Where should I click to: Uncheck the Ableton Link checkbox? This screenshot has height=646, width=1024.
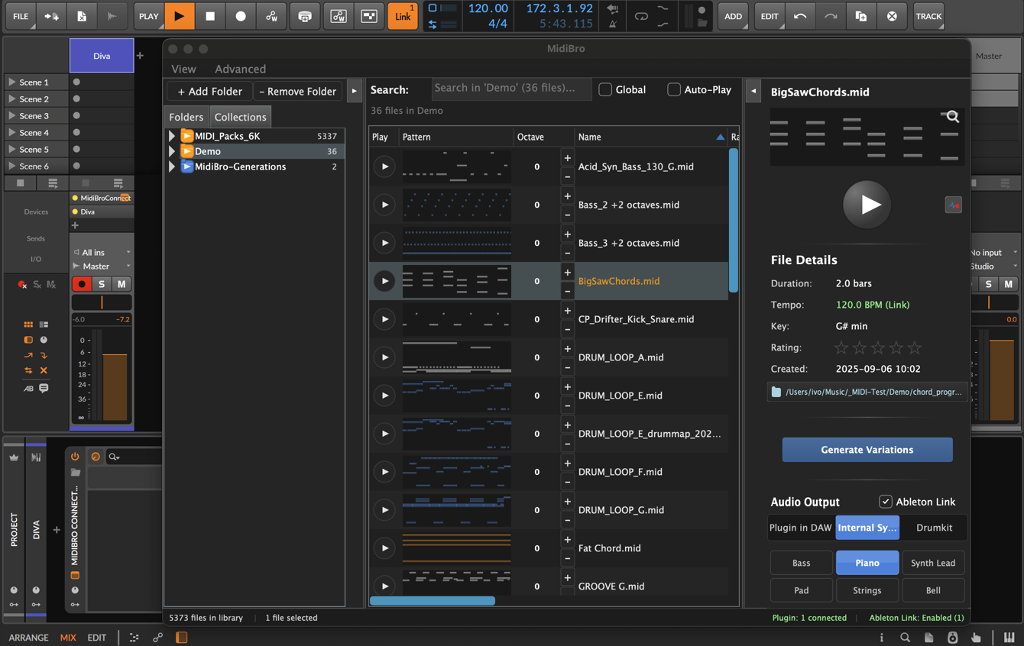(x=885, y=502)
